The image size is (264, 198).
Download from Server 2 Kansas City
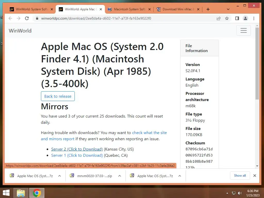tap(77, 149)
